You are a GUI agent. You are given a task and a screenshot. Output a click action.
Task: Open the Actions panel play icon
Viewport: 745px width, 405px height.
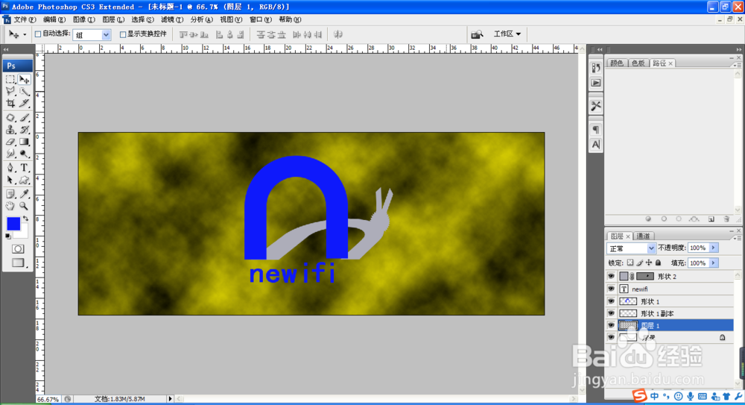click(596, 83)
